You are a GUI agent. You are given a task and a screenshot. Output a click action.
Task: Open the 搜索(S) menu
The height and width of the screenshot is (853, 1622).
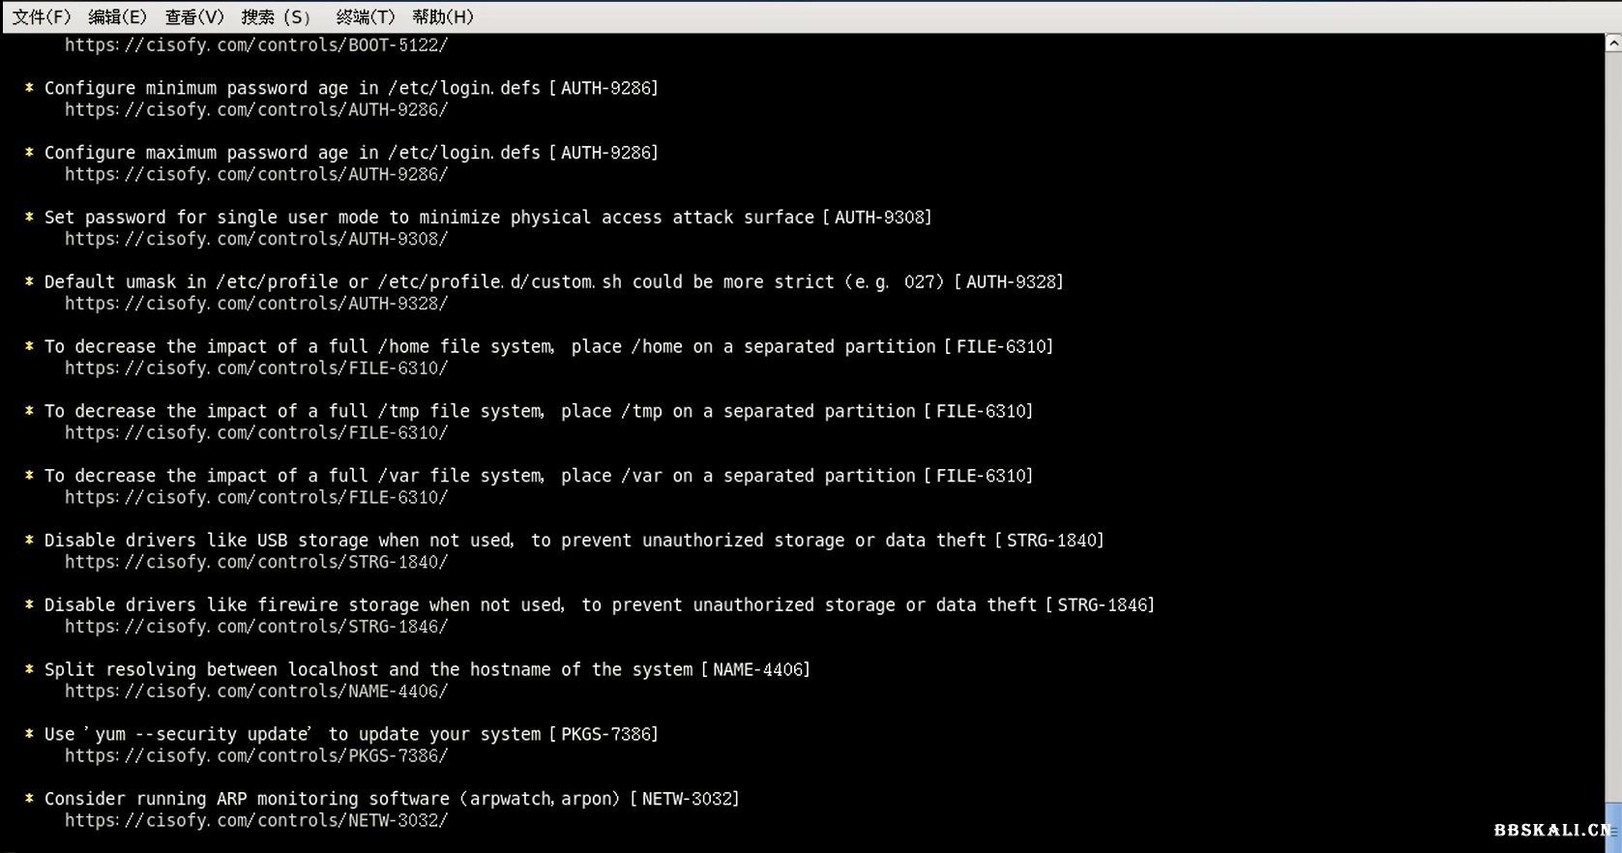276,16
